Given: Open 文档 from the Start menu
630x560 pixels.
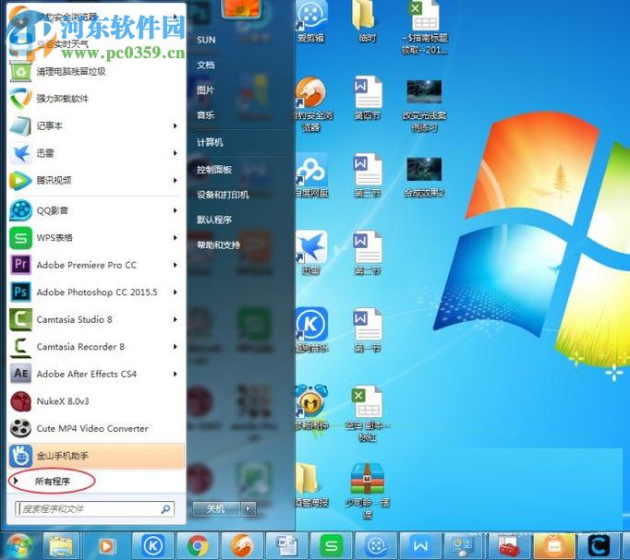Looking at the screenshot, I should pyautogui.click(x=205, y=65).
